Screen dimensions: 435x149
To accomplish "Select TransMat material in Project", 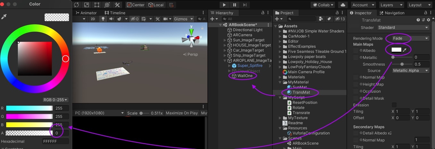I will click(301, 92).
